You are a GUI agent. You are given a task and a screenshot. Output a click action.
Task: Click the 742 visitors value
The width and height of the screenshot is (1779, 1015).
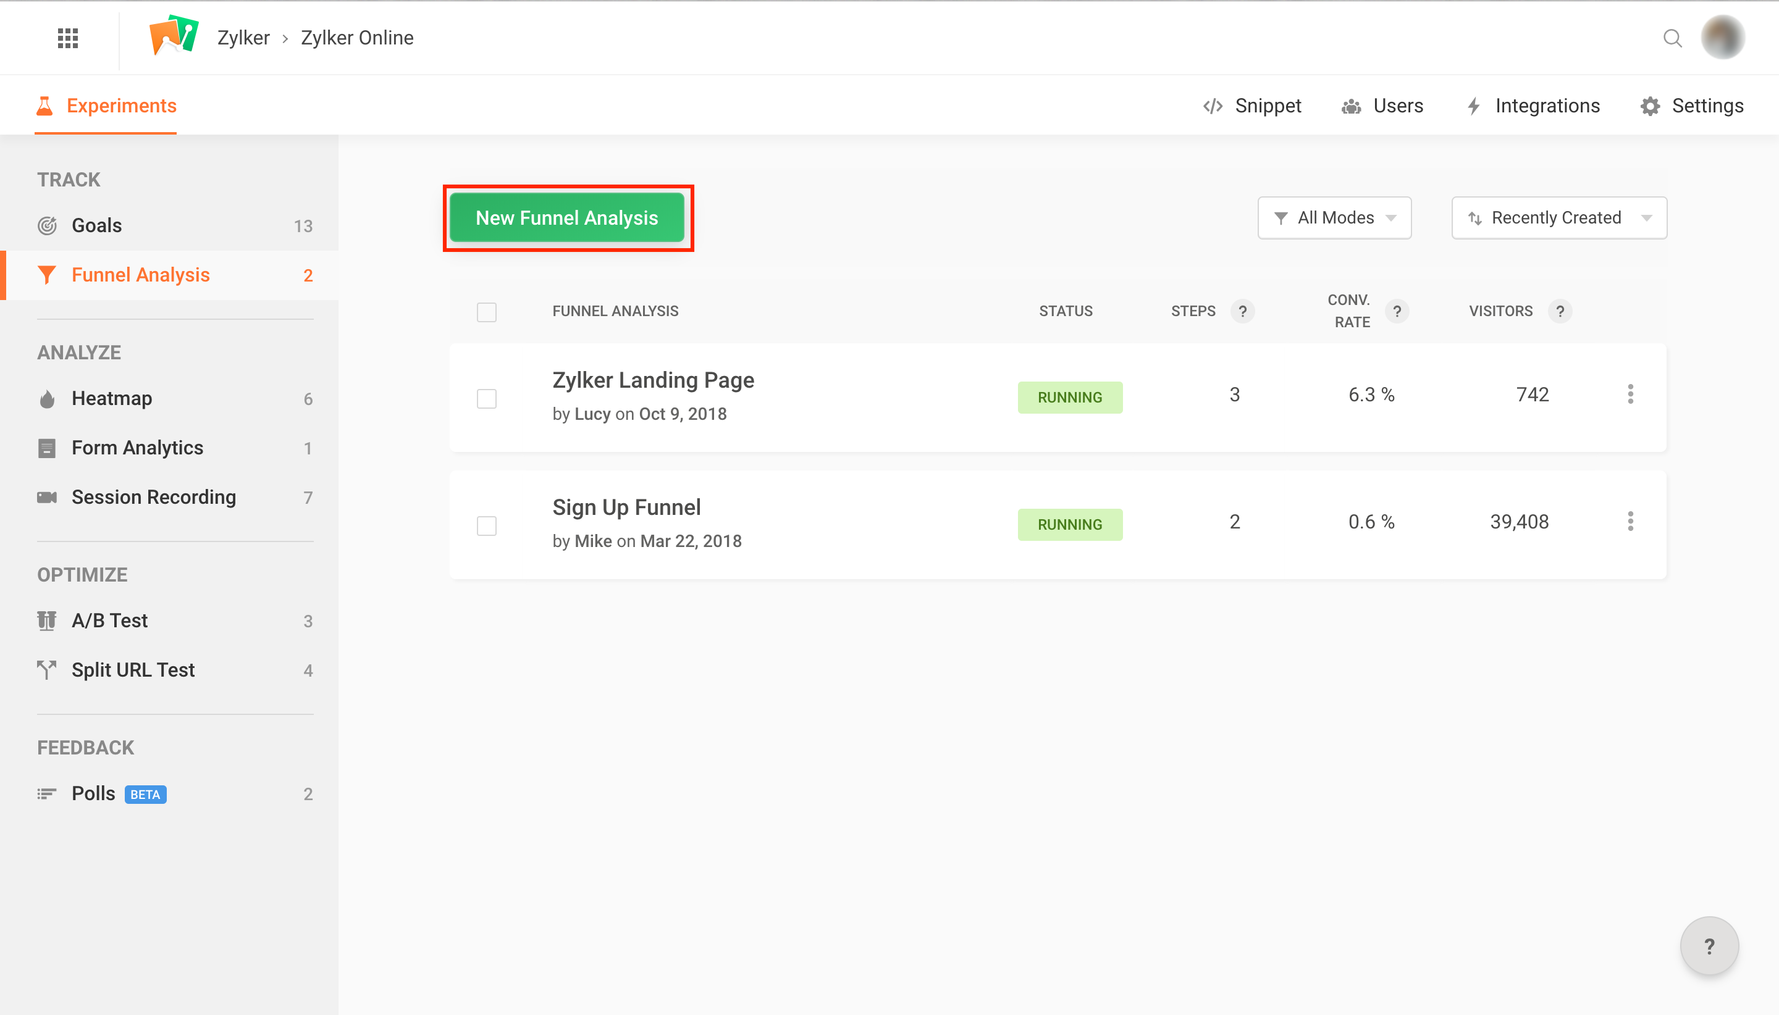pos(1532,395)
